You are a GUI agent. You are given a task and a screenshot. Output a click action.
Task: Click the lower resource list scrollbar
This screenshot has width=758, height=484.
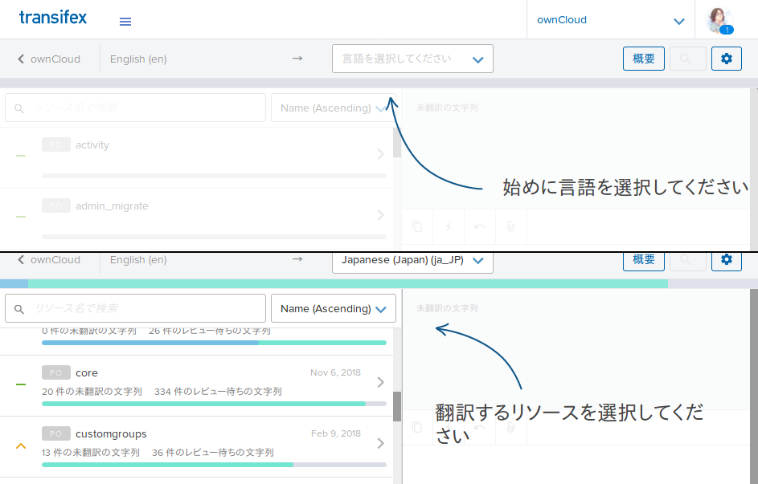pyautogui.click(x=397, y=406)
